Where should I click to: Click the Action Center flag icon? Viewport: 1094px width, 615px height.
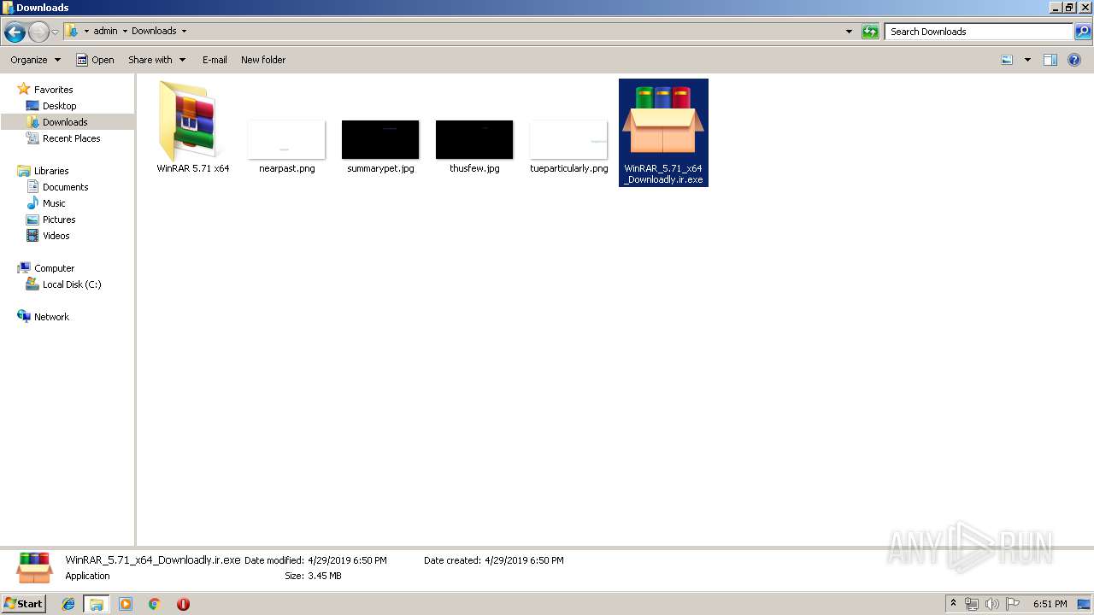point(1013,604)
